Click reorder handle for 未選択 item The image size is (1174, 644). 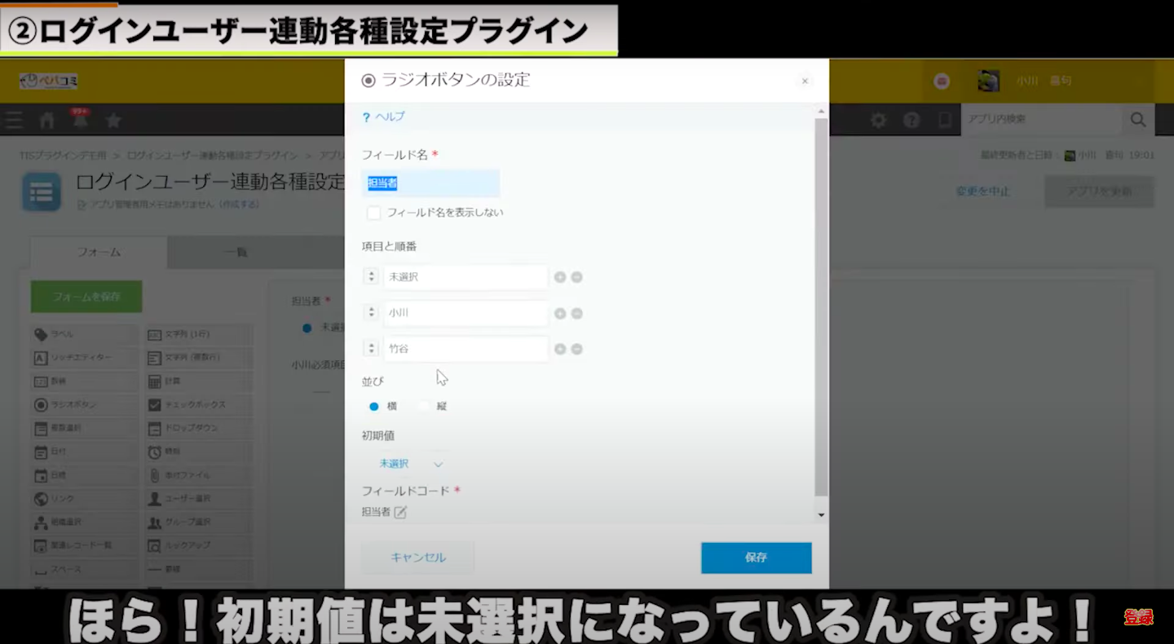(371, 277)
